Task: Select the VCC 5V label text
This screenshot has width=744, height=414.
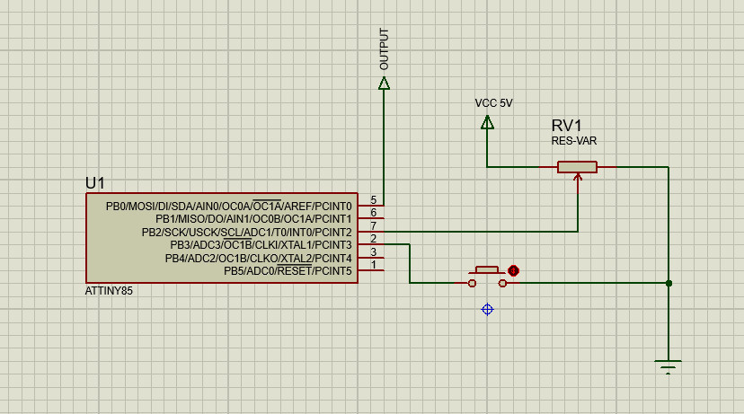Action: tap(493, 103)
